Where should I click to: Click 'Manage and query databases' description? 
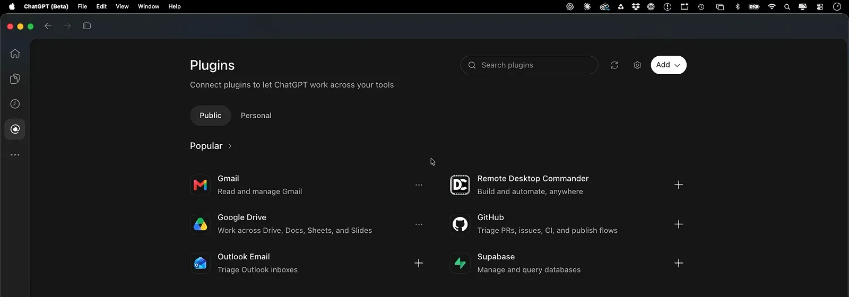pyautogui.click(x=529, y=270)
